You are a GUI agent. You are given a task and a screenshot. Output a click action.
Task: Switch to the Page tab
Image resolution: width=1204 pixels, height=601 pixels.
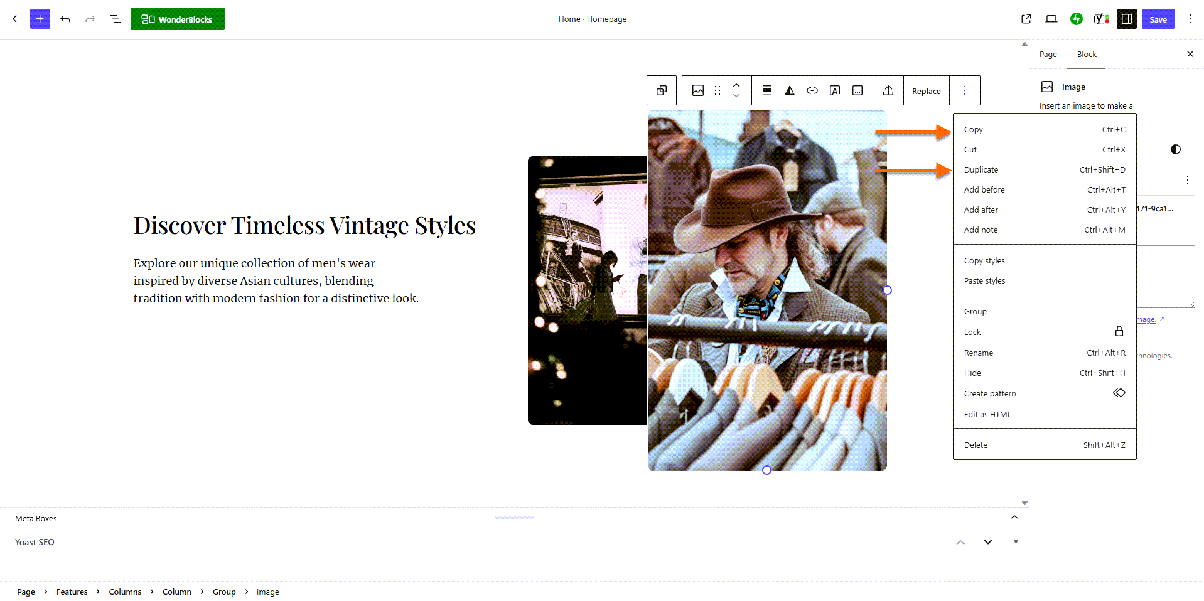click(x=1048, y=55)
